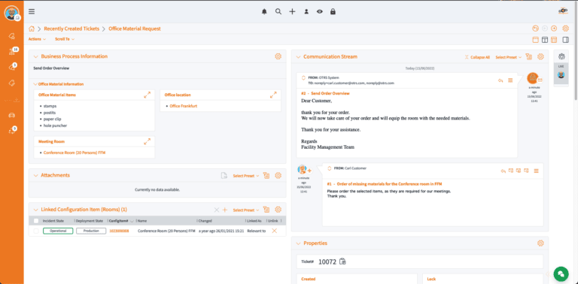Collapse the Communication Stream widget
Viewport: 578px width, 284px height.
[x=298, y=56]
